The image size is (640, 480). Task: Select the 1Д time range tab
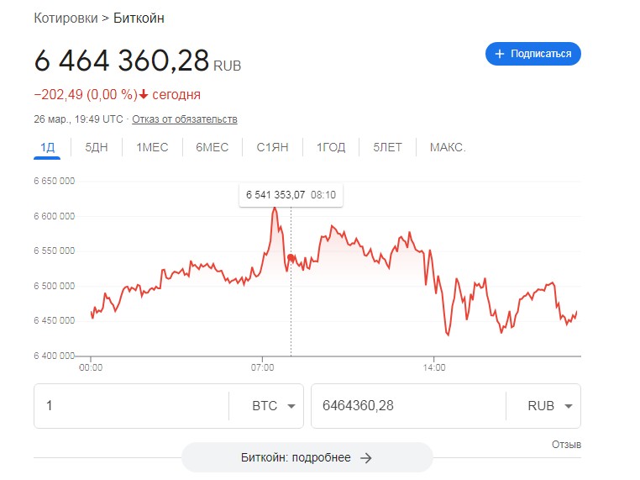click(x=47, y=147)
